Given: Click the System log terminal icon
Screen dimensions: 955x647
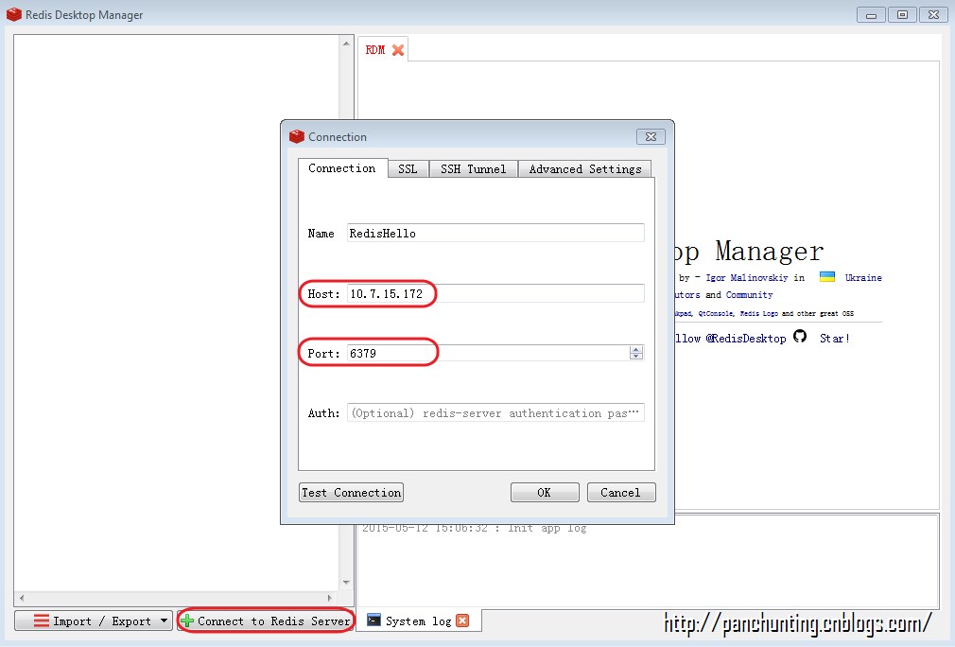Looking at the screenshot, I should [x=373, y=620].
